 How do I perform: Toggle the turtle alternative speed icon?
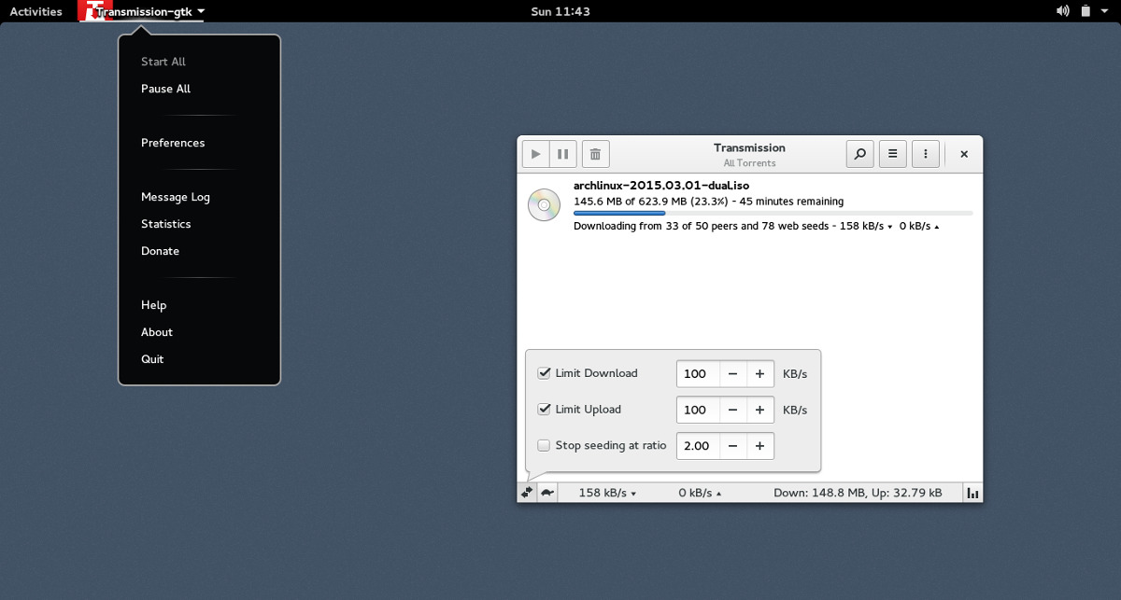coord(547,493)
